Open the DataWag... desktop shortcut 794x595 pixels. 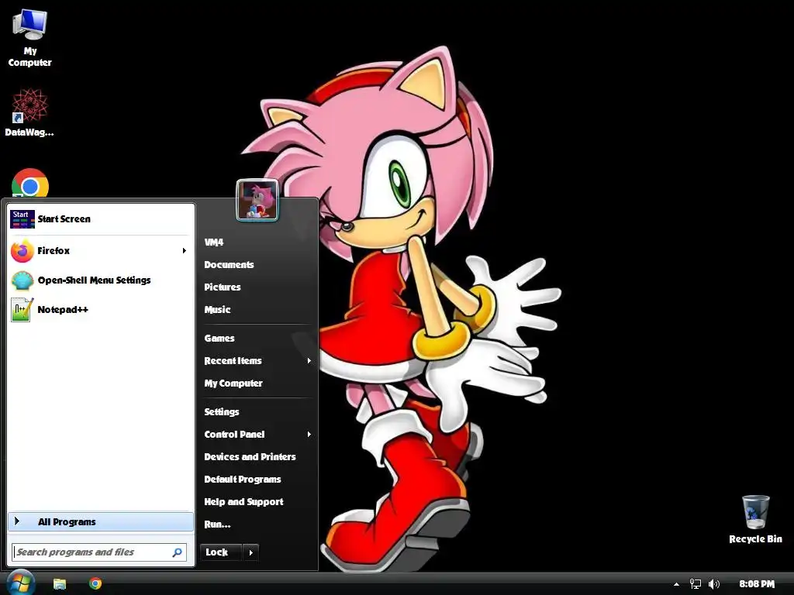coord(29,112)
